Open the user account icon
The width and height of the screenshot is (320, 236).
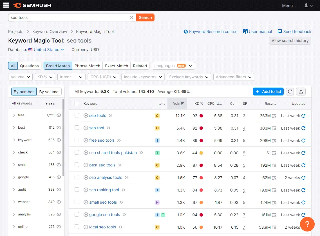click(x=308, y=6)
